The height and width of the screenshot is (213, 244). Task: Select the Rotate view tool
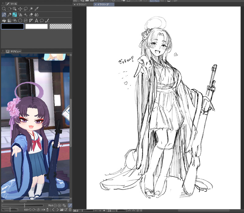coord(9,9)
